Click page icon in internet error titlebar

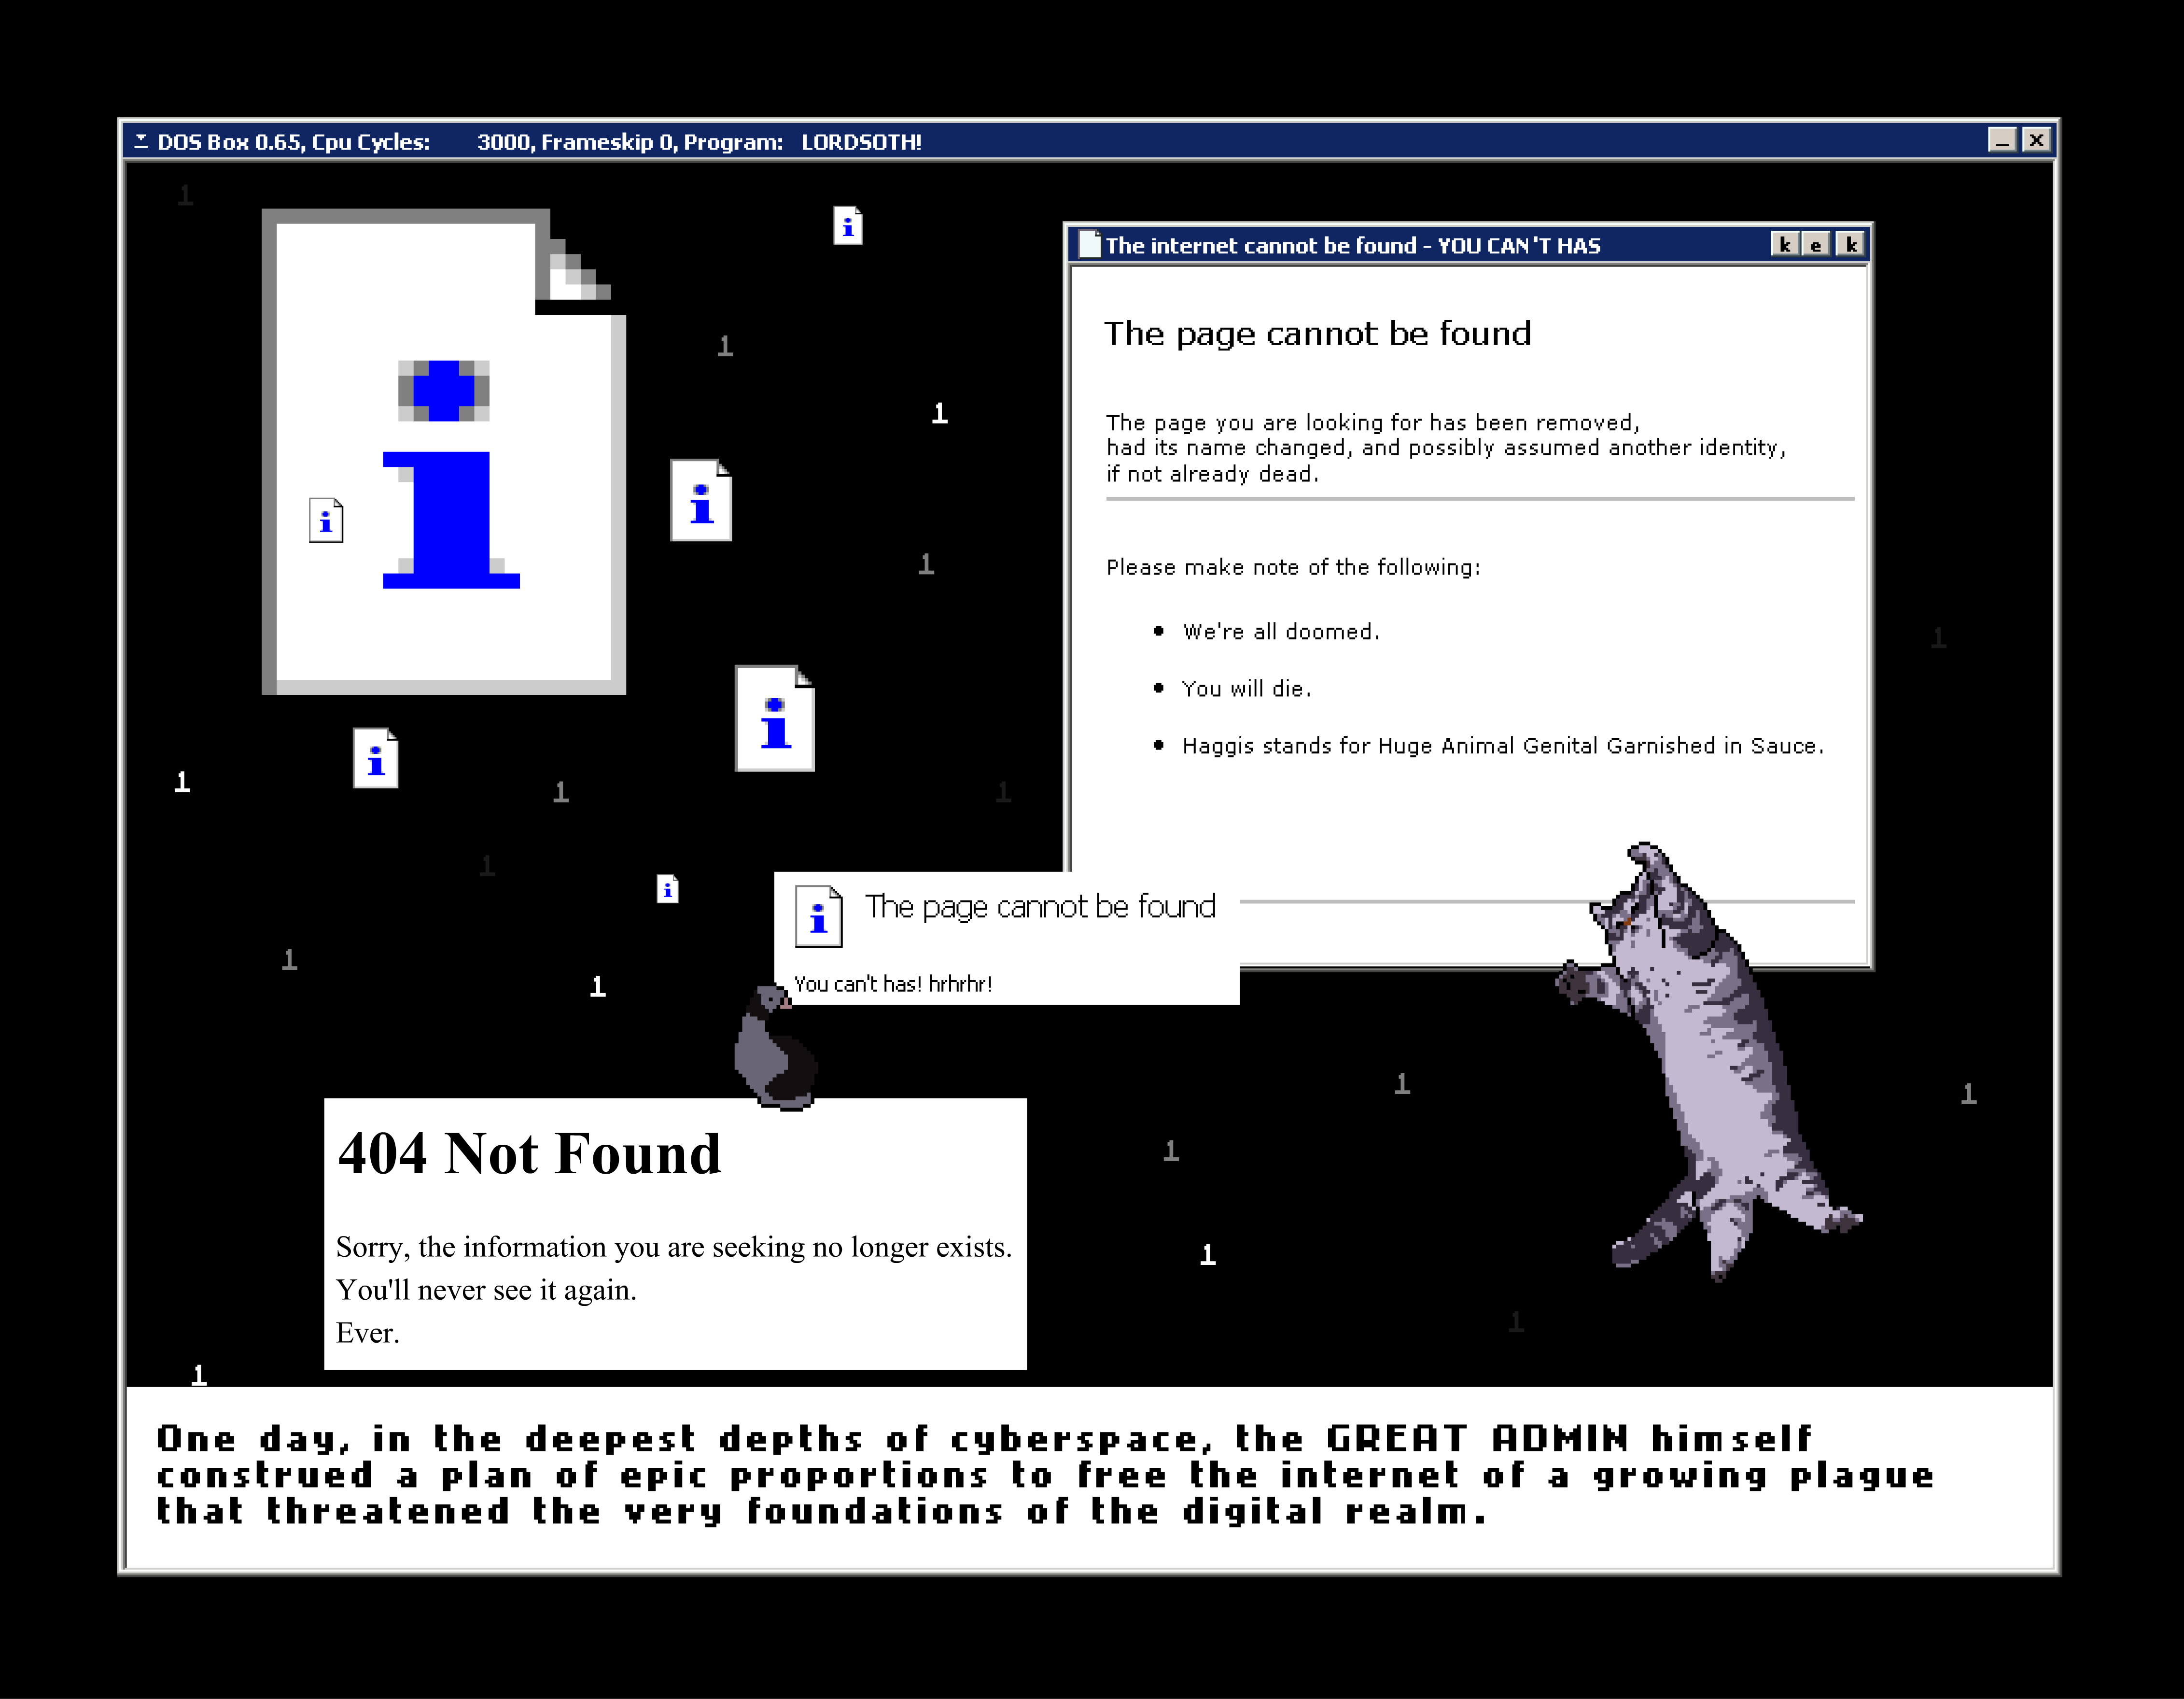click(1089, 244)
